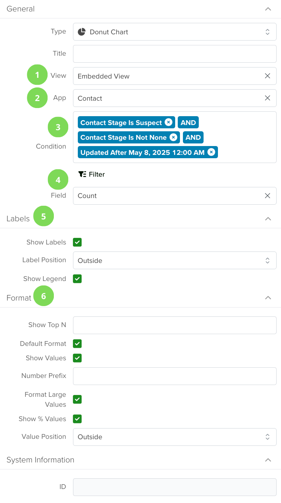Disable the Default Format checkbox
This screenshot has height=503, width=281.
[x=77, y=344]
